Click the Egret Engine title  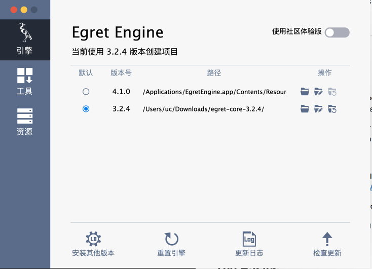[x=118, y=32]
